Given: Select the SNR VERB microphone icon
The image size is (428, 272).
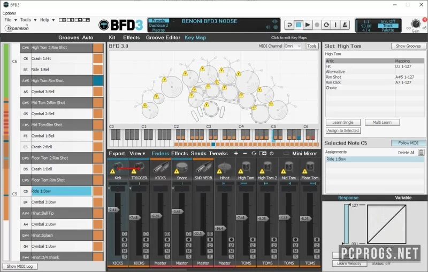Looking at the screenshot, I should (203, 167).
